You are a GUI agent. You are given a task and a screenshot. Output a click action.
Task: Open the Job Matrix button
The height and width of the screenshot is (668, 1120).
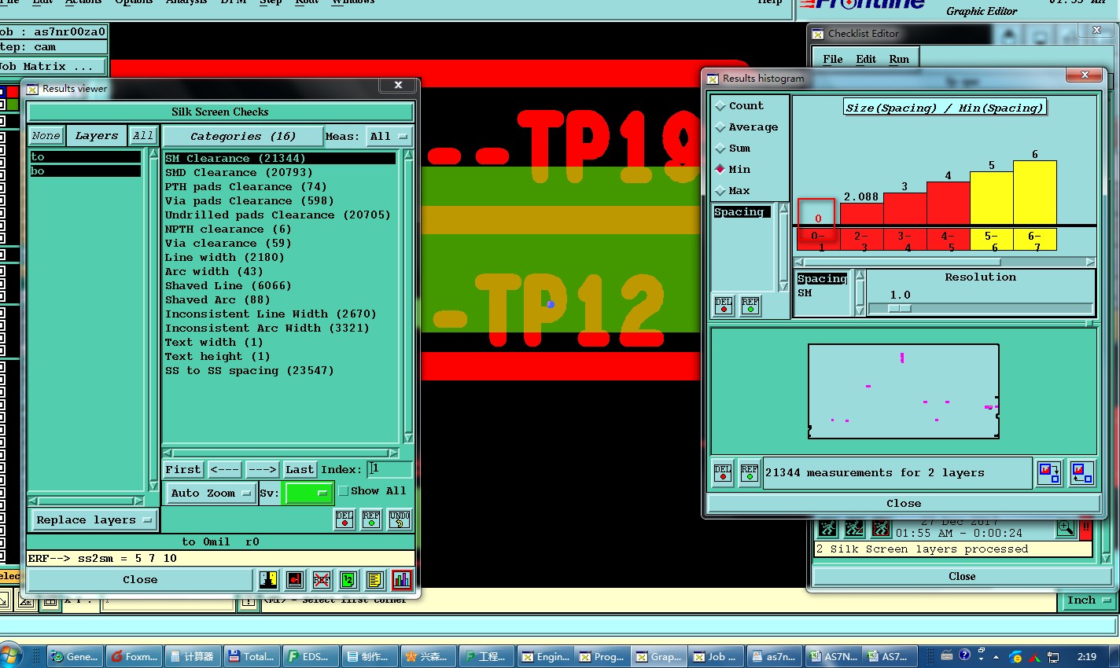click(52, 66)
